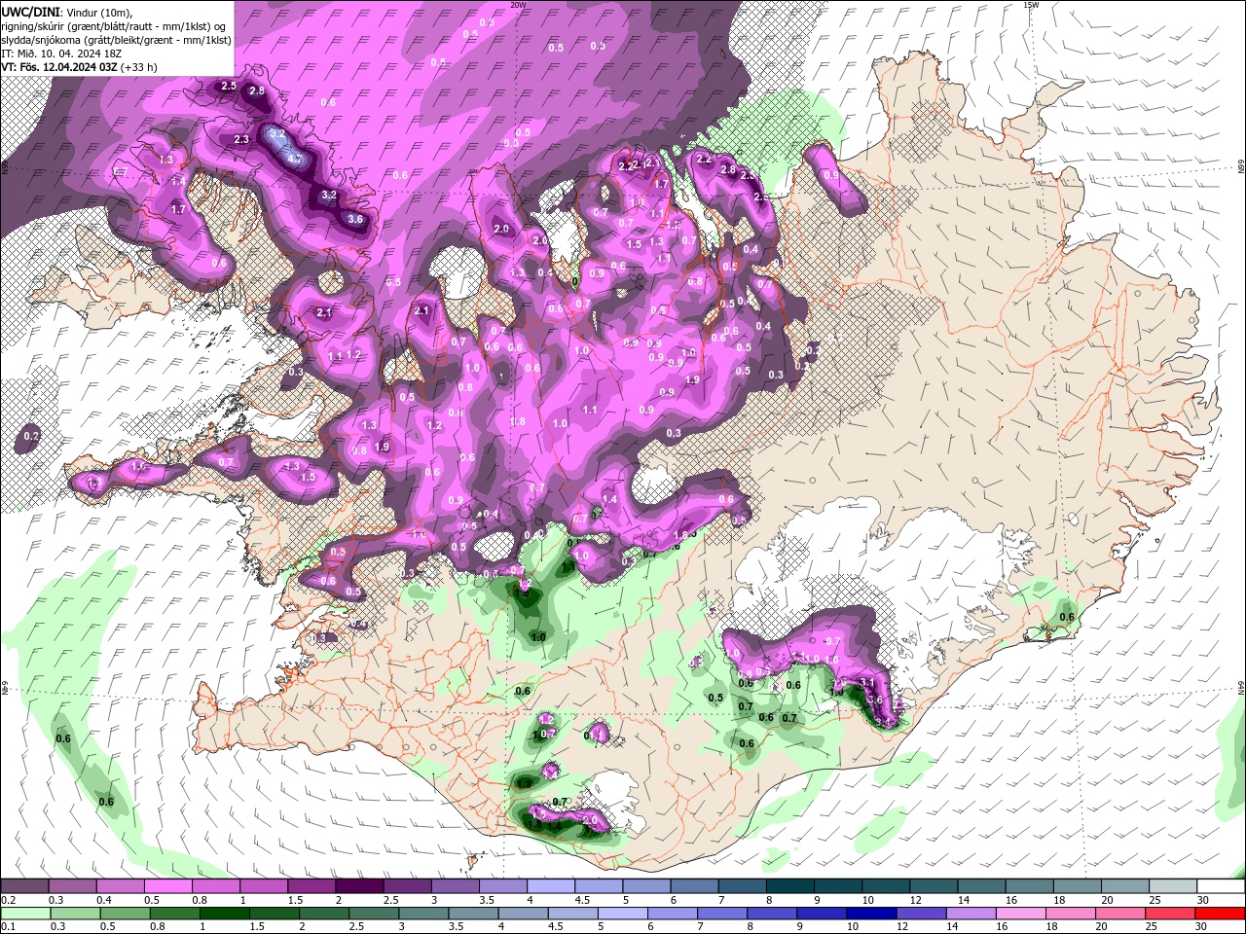1246x934 pixels.
Task: Click the light lavender 4–4.5 snow swatch
Action: (x=552, y=886)
